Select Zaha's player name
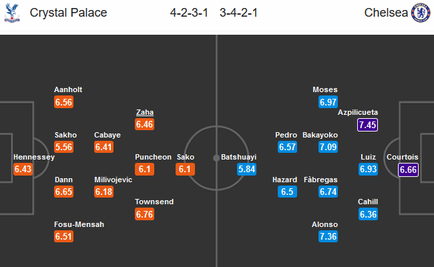The height and width of the screenshot is (267, 434). (145, 112)
